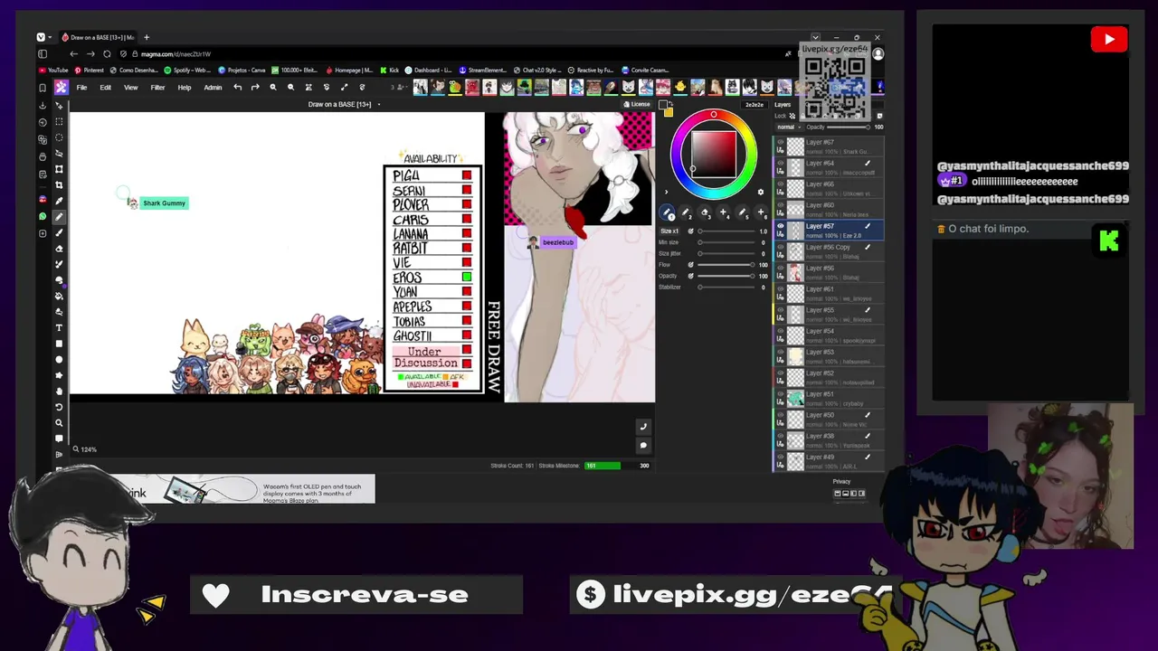Select the Rotate view tool
1158x651 pixels.
60,407
